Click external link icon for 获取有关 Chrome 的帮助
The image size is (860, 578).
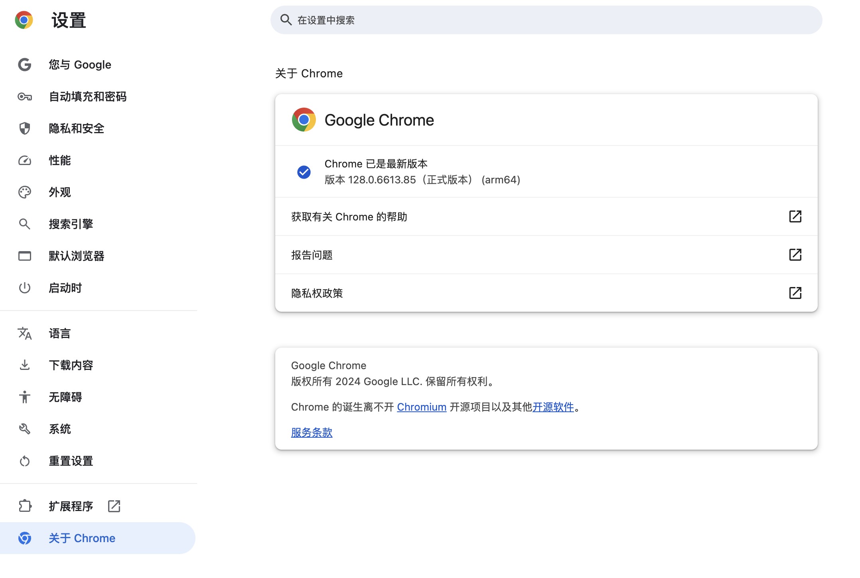point(795,216)
